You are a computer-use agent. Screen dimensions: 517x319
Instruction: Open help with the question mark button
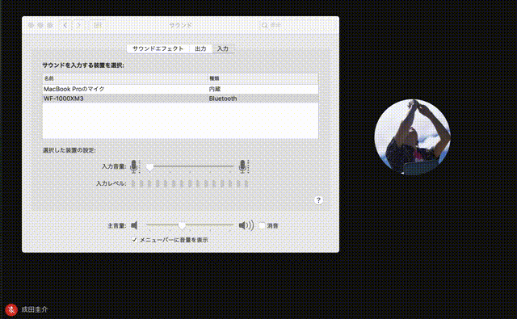coord(318,200)
